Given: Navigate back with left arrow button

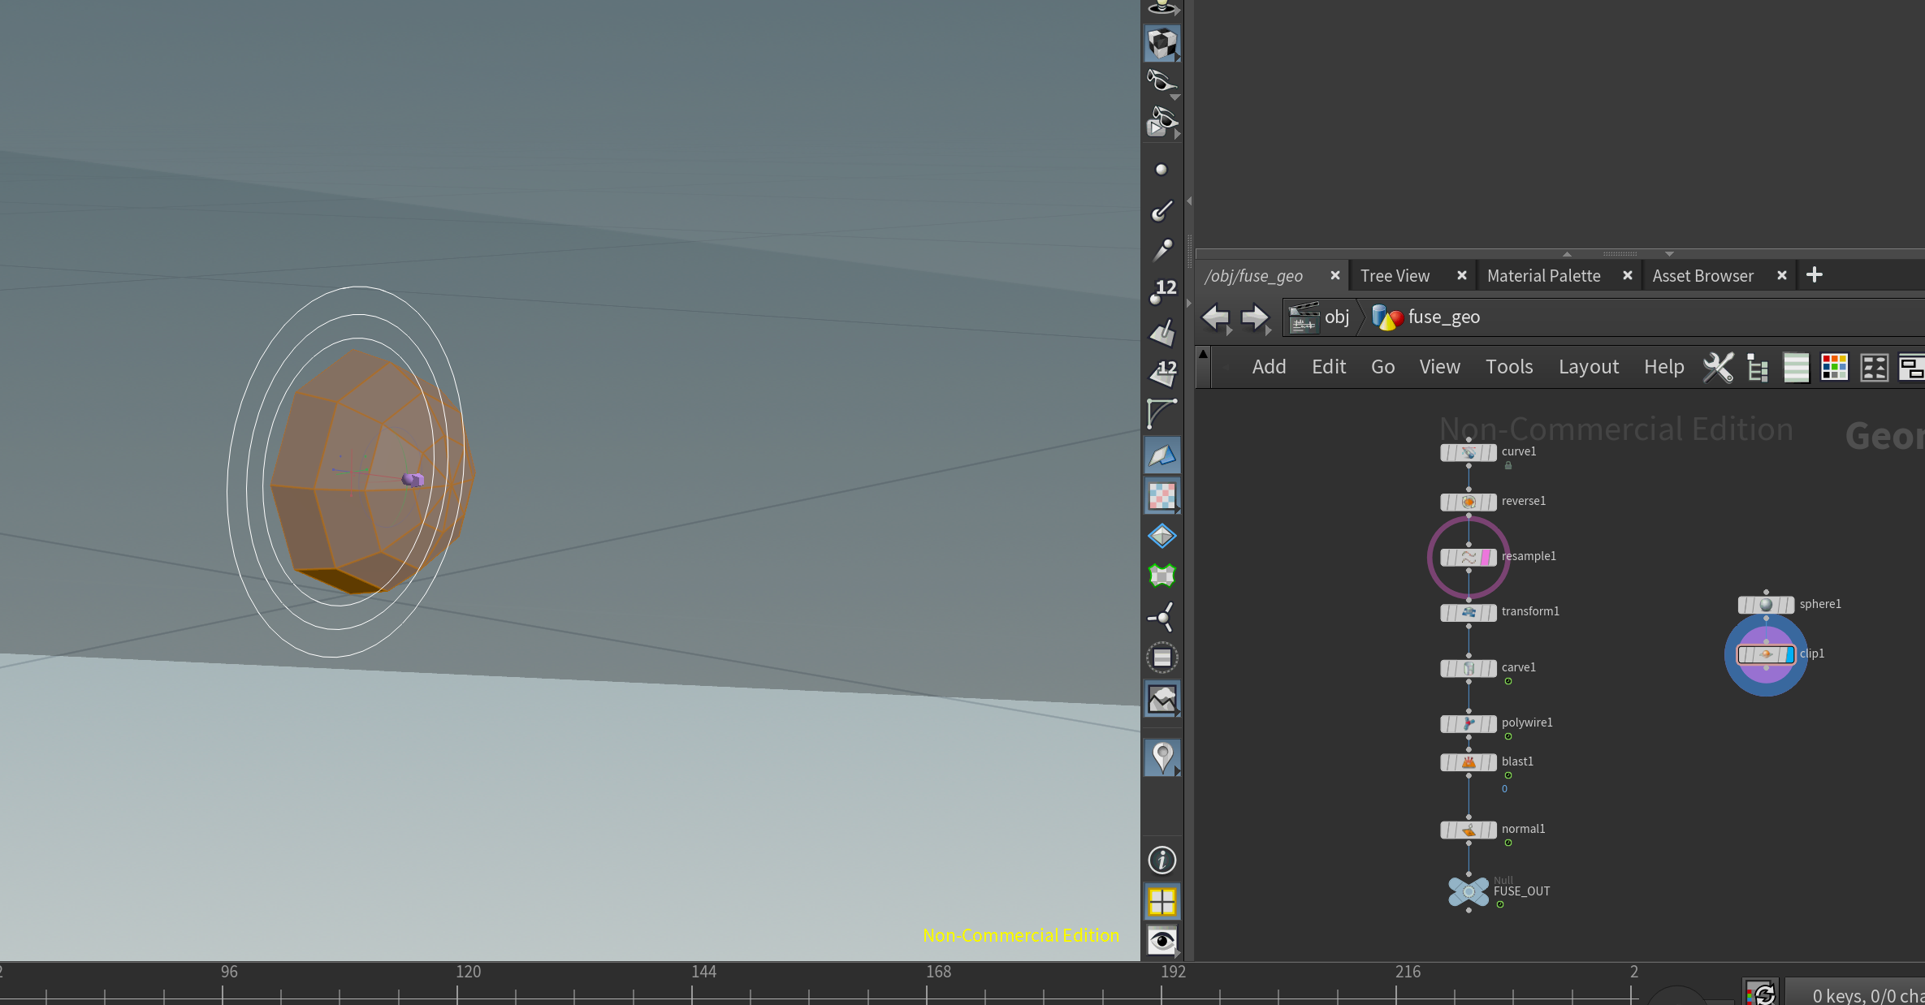Looking at the screenshot, I should coord(1215,317).
